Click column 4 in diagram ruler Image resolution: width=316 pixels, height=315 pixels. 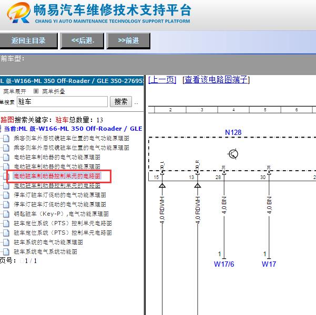pyautogui.click(x=233, y=110)
